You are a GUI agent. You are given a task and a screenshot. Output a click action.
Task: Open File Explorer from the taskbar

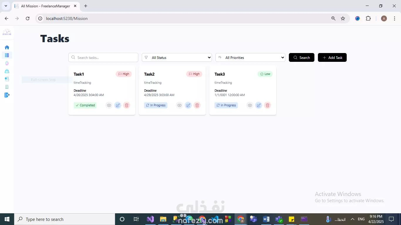tap(163, 219)
